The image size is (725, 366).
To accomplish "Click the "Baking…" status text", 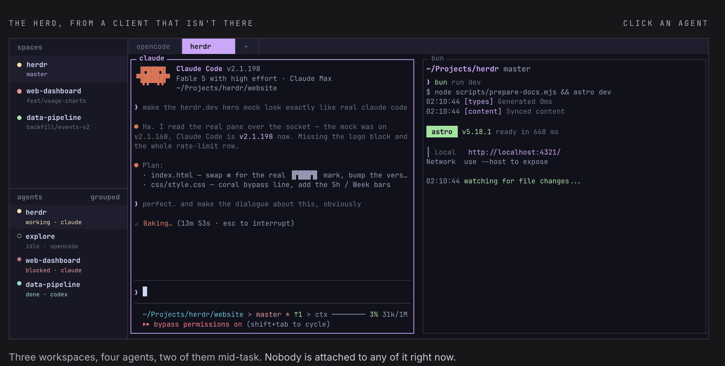I will (x=158, y=223).
